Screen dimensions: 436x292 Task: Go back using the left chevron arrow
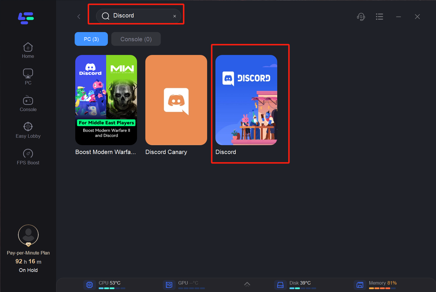tap(79, 17)
